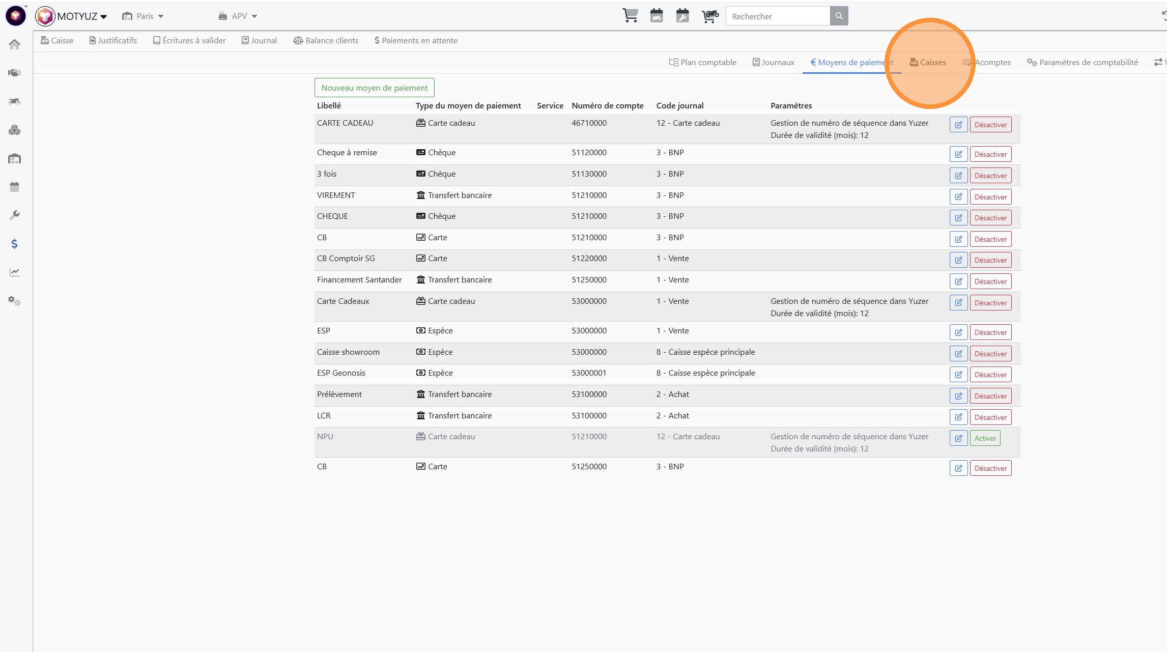This screenshot has width=1167, height=652.
Task: Click Nouveau moyen de paiement button
Action: click(374, 88)
